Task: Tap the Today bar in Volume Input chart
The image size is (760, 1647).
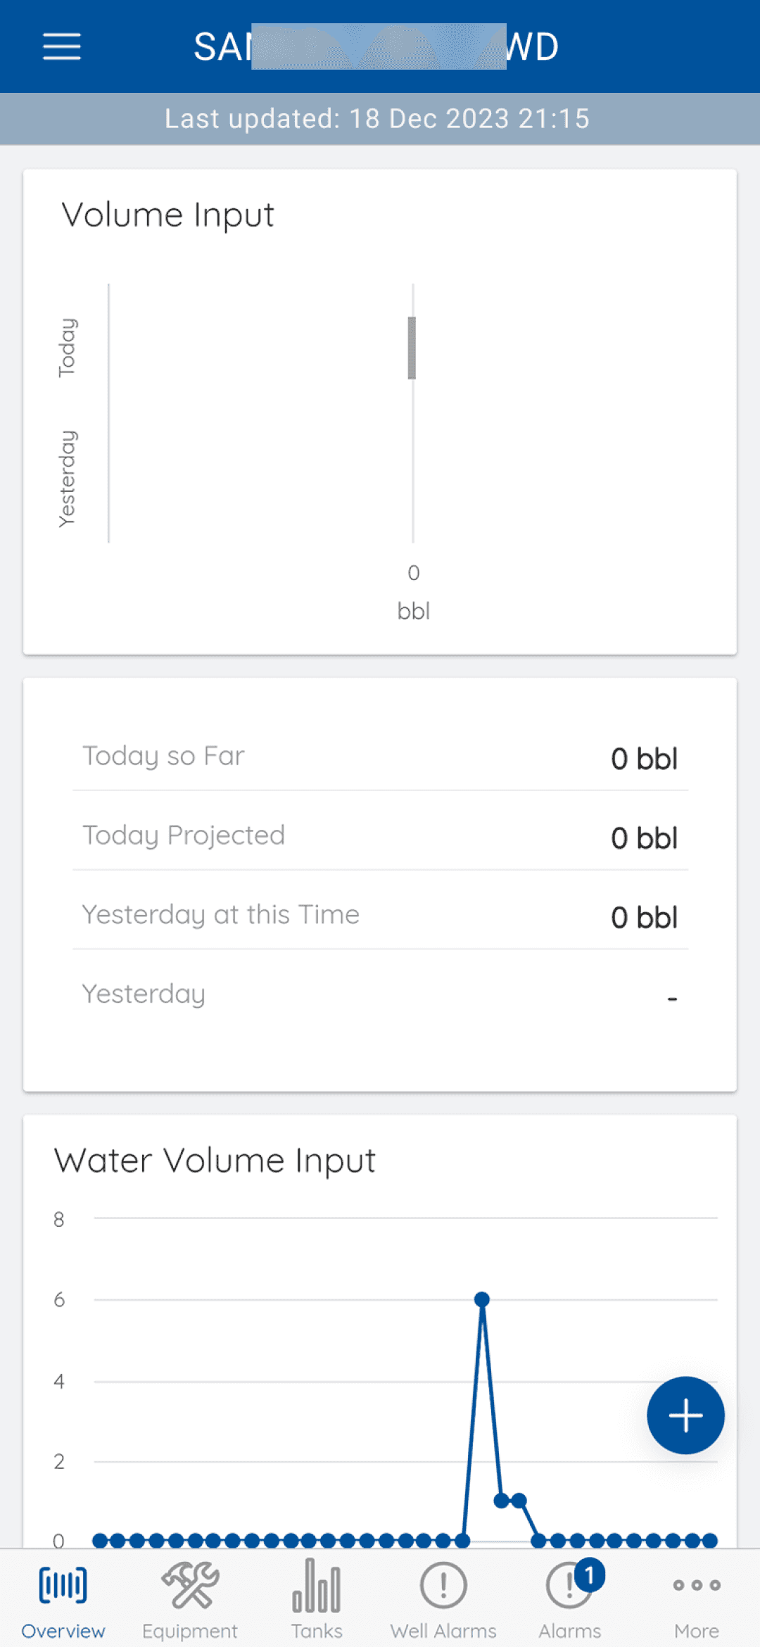Action: click(412, 348)
